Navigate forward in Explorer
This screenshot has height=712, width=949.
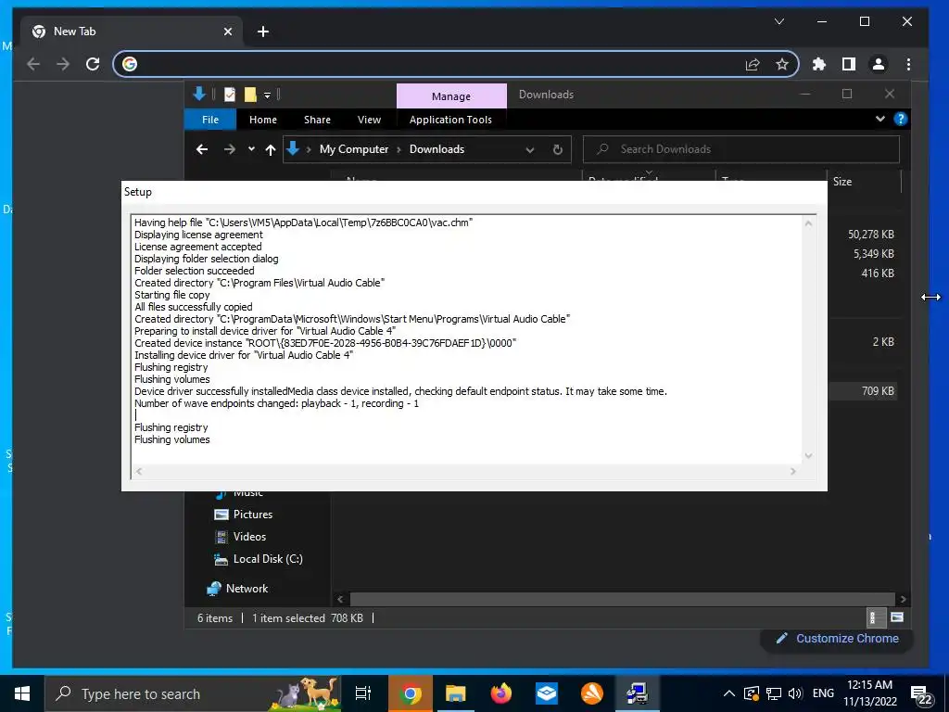coord(230,149)
